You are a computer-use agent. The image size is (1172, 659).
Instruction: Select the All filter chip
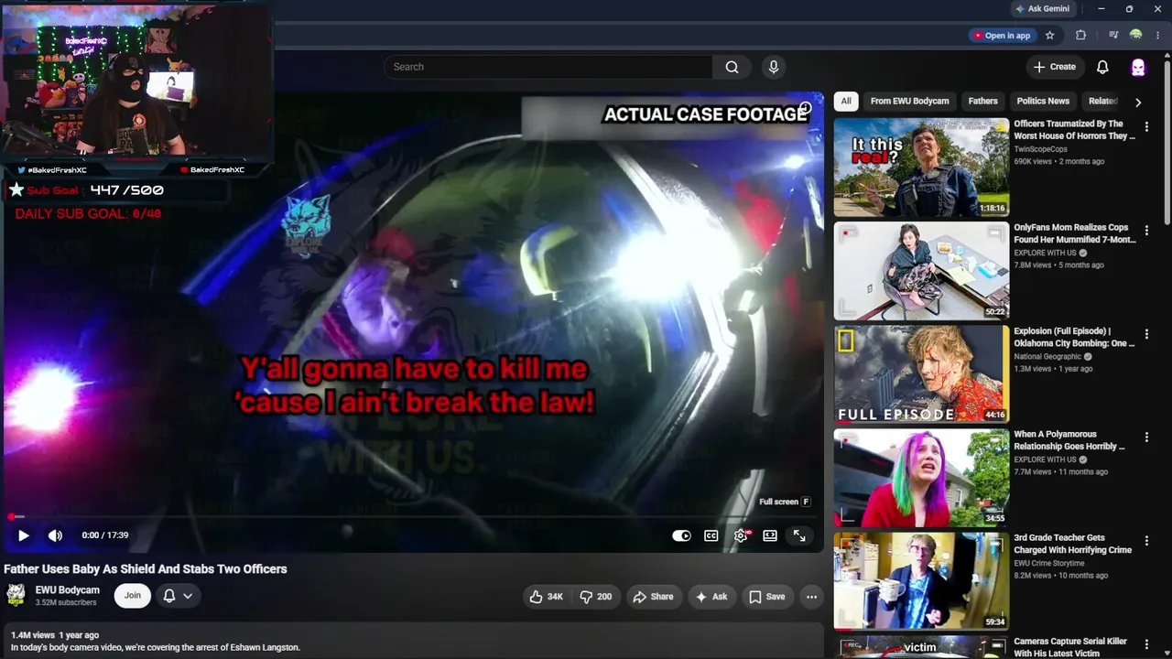[846, 102]
